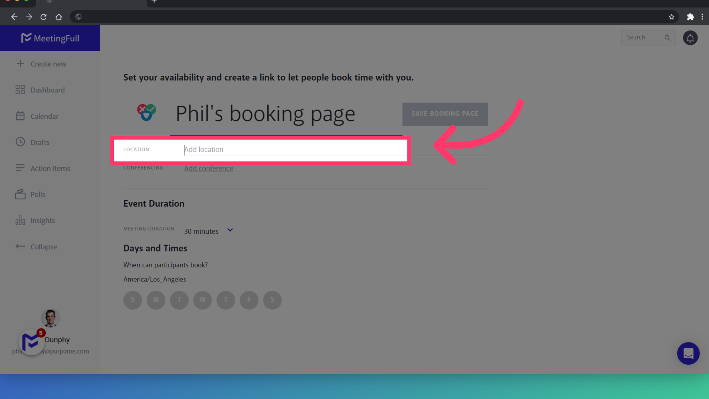
Task: Open notifications bell
Action: tap(690, 38)
